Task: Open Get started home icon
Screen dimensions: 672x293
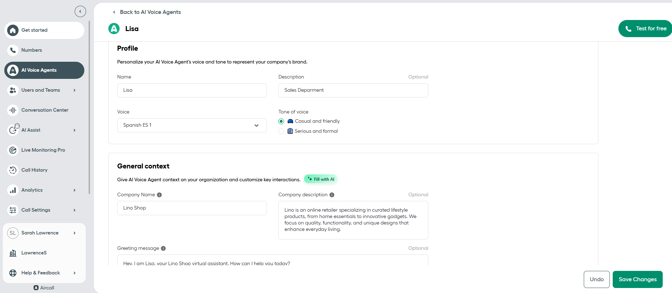Action: [x=13, y=30]
